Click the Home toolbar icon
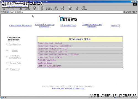This screenshot has height=99, width=138. [34, 8]
